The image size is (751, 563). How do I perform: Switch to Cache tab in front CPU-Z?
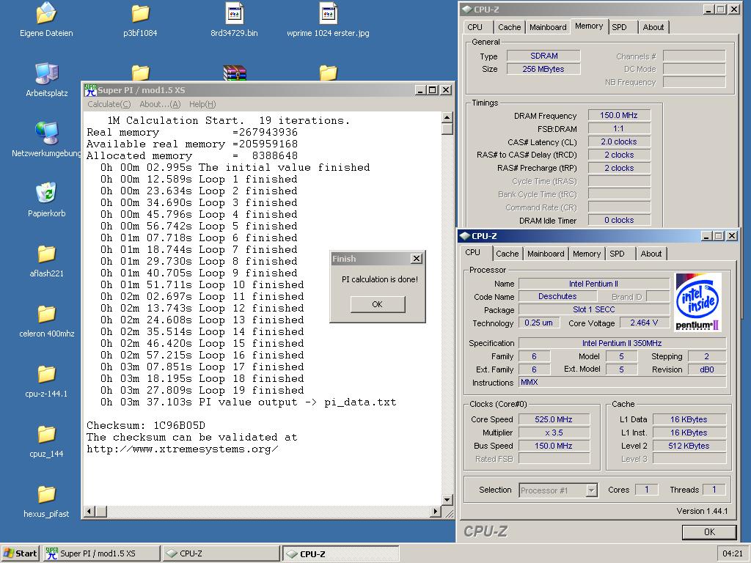point(508,254)
